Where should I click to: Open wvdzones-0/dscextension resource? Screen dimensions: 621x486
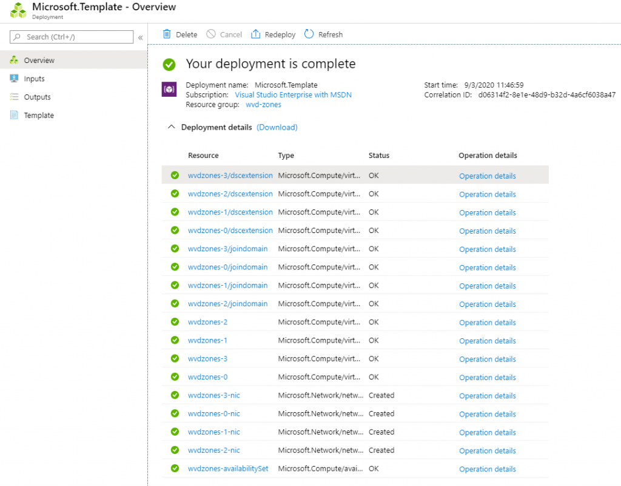pyautogui.click(x=230, y=231)
